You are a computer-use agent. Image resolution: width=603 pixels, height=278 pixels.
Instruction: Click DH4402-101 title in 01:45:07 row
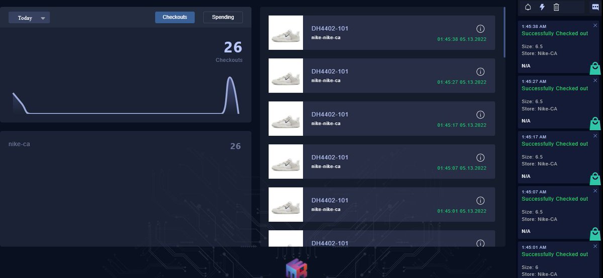tap(330, 157)
